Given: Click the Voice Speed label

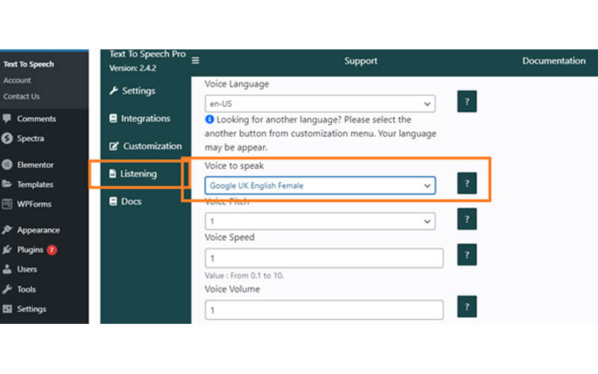Looking at the screenshot, I should [229, 237].
